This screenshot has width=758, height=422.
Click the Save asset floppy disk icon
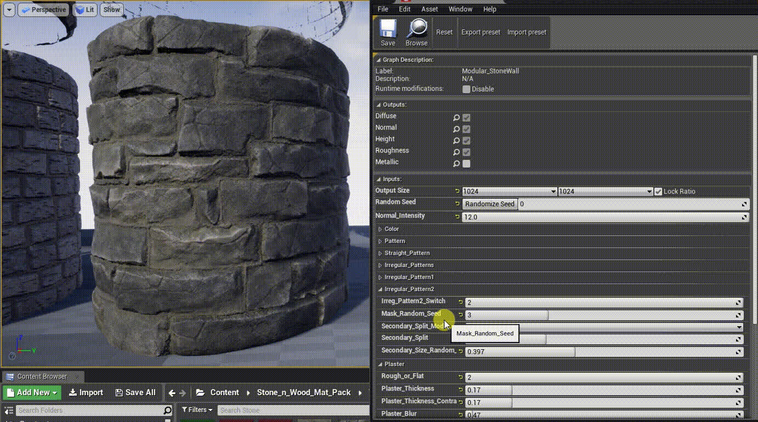click(x=388, y=28)
